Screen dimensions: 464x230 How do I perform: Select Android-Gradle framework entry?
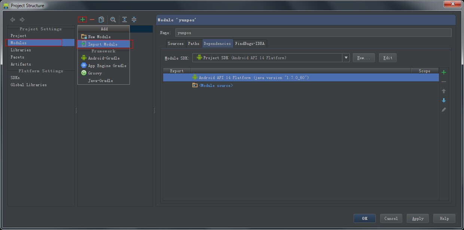(104, 58)
